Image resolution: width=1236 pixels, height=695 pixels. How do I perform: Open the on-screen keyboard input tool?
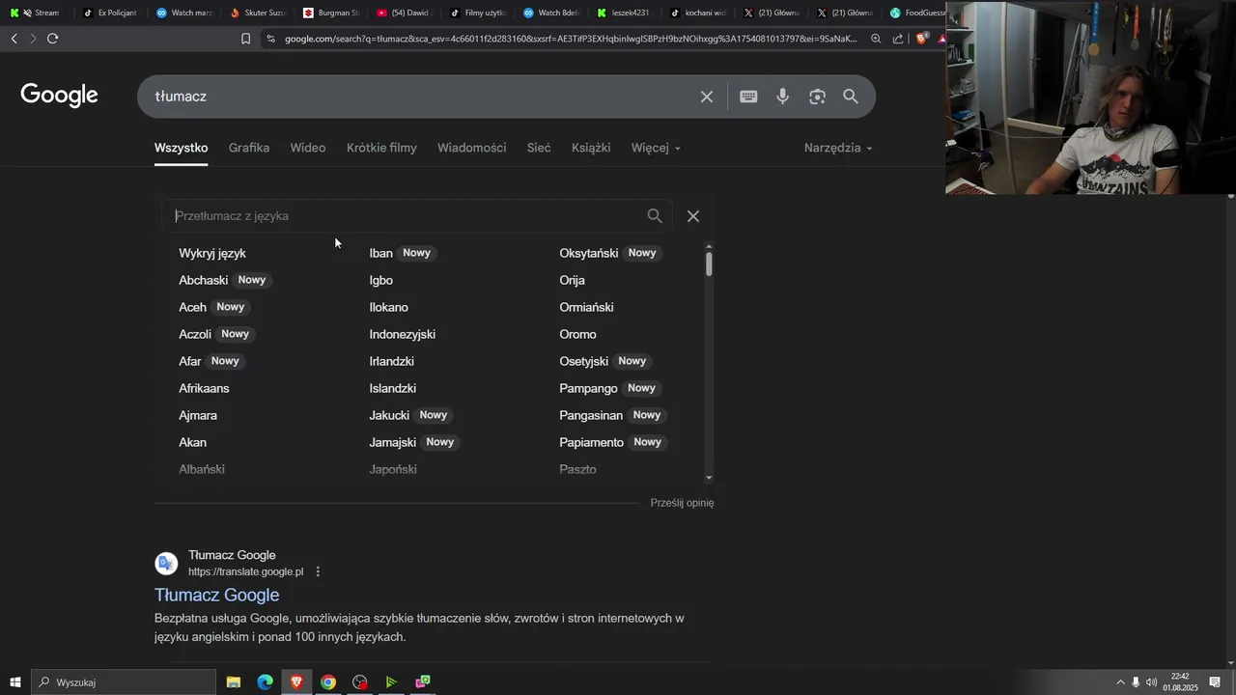coord(748,97)
